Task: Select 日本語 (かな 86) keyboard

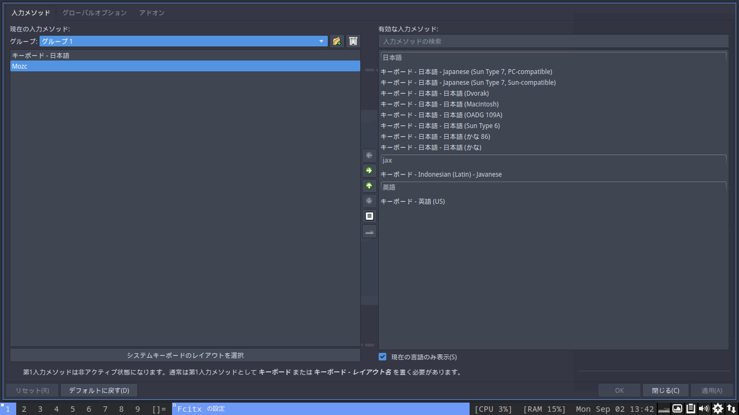Action: pos(553,136)
